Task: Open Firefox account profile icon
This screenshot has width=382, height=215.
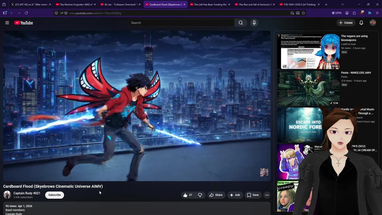Action: tap(347, 13)
